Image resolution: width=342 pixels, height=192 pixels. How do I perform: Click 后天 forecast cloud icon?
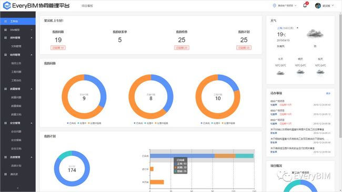(320, 72)
